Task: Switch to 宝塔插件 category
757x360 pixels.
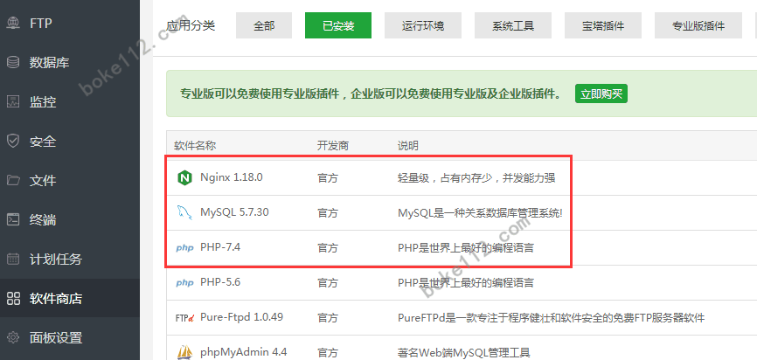Action: click(x=603, y=25)
